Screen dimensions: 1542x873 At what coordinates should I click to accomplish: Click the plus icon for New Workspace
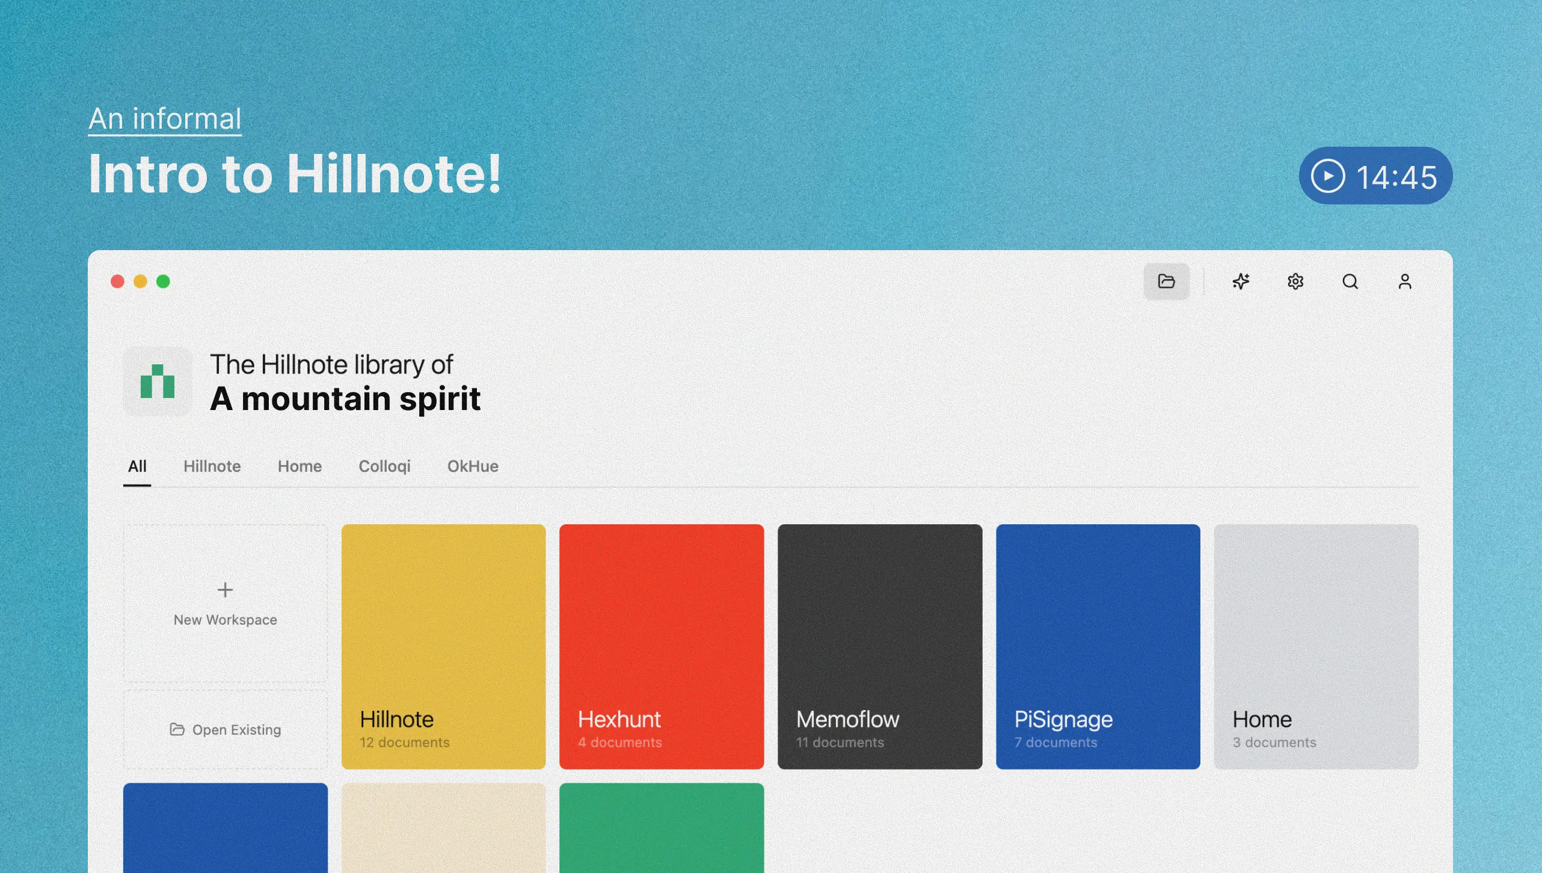(225, 590)
